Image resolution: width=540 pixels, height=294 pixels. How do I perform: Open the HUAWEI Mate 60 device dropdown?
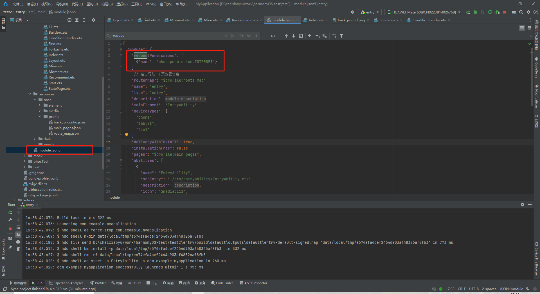tap(424, 12)
